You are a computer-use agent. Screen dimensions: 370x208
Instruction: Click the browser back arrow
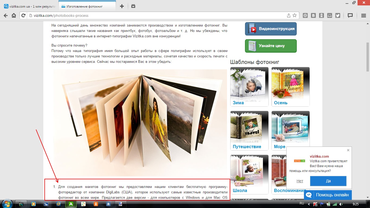[x=5, y=16]
